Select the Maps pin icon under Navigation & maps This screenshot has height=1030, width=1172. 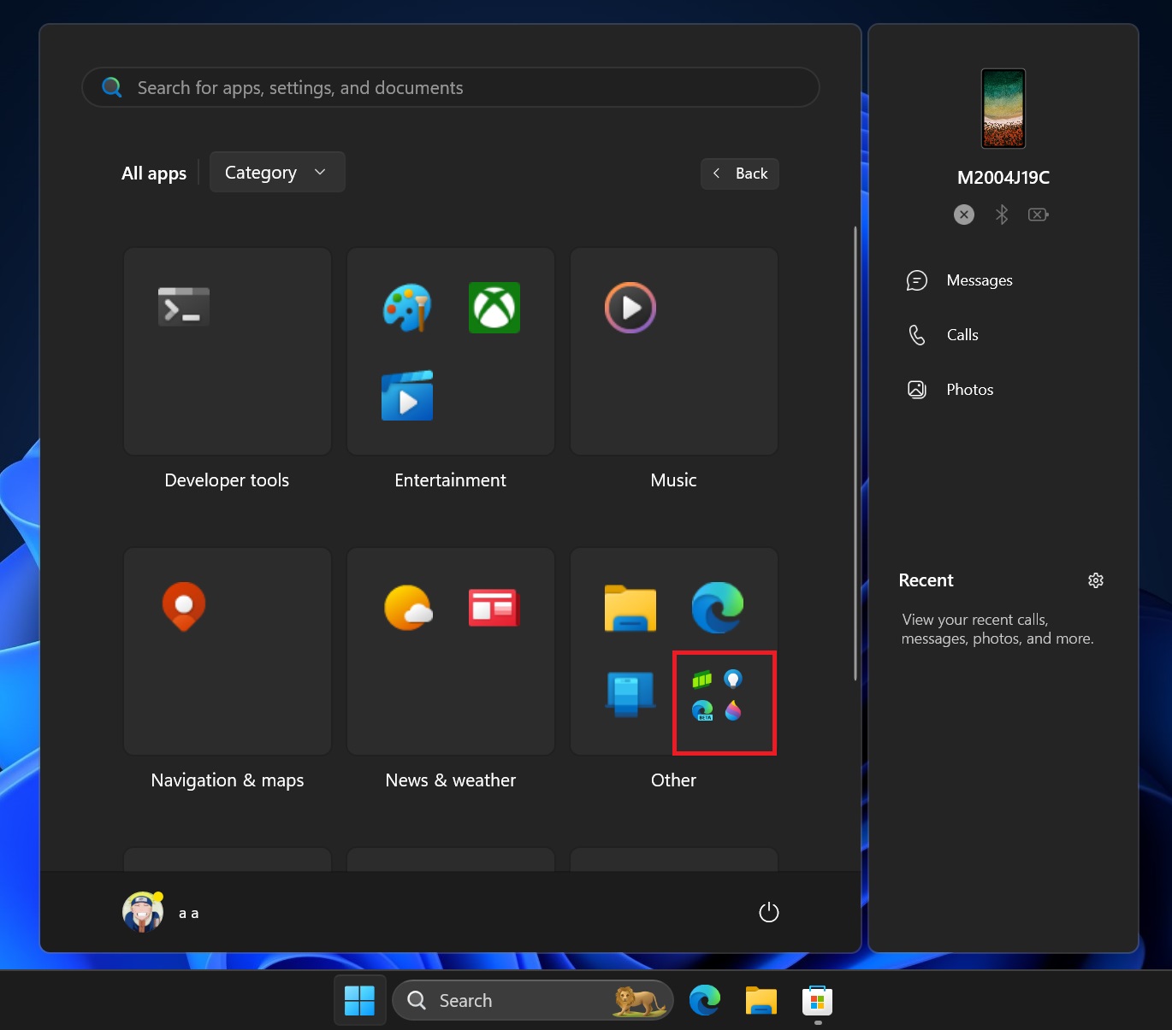(x=183, y=607)
